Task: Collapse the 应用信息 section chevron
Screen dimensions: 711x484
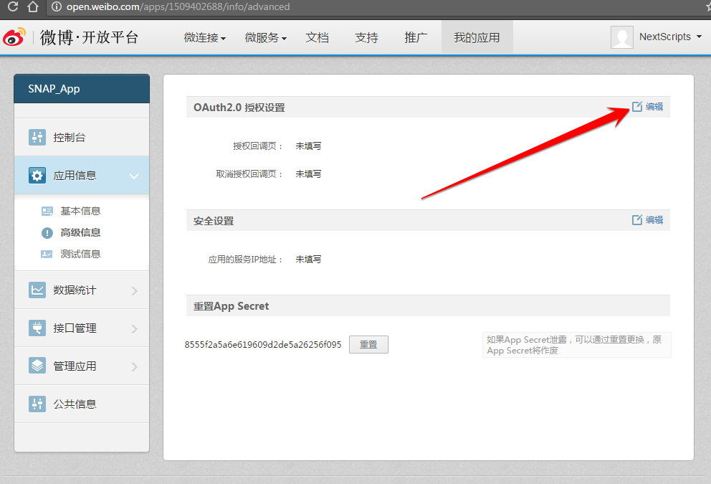Action: point(134,176)
